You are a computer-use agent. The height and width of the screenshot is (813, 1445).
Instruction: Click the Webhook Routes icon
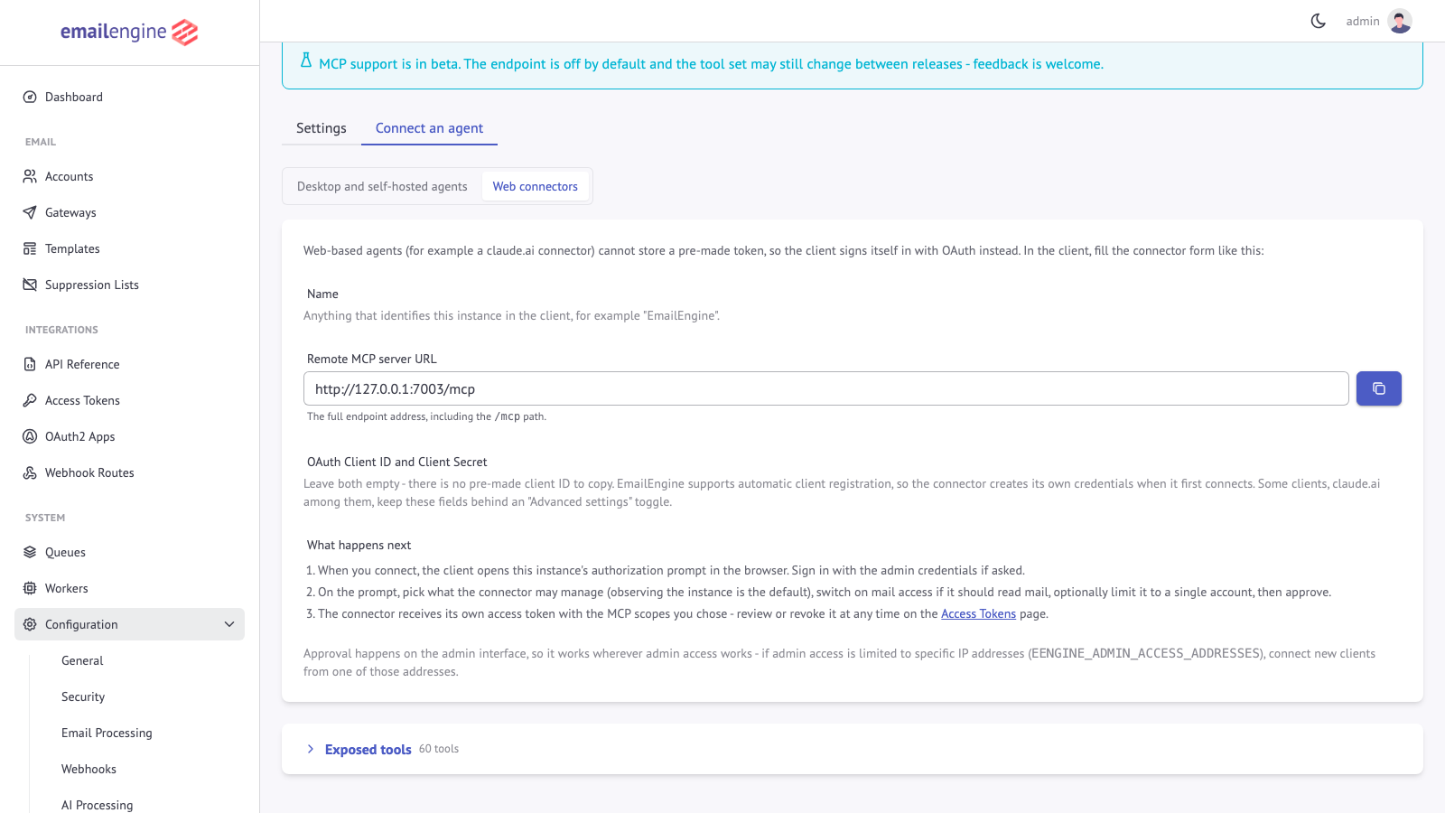tap(30, 472)
